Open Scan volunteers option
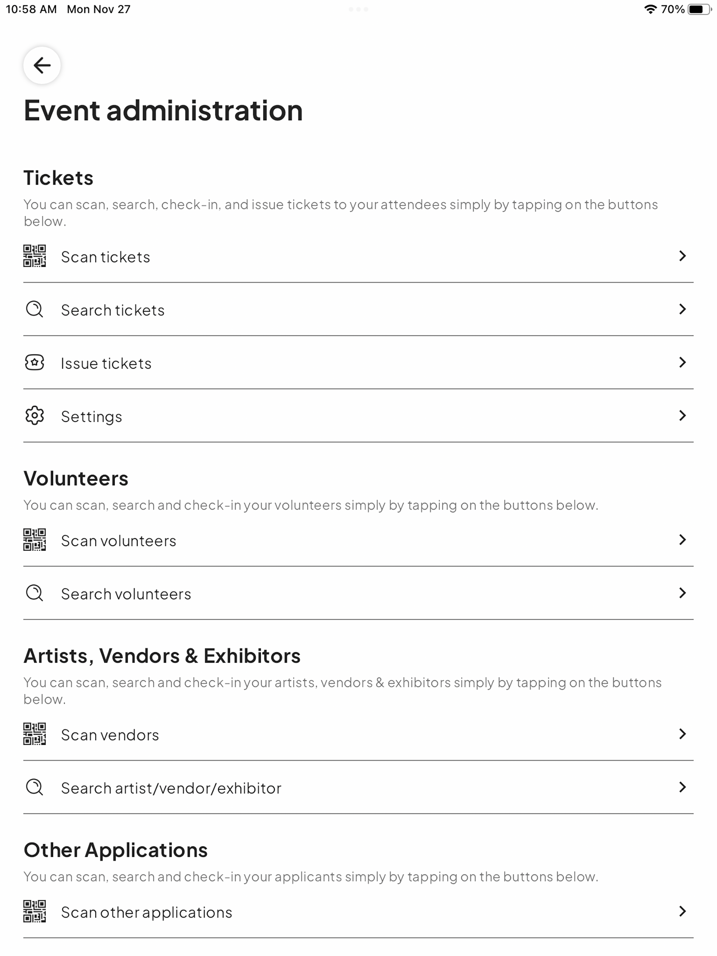This screenshot has width=717, height=956. (358, 540)
